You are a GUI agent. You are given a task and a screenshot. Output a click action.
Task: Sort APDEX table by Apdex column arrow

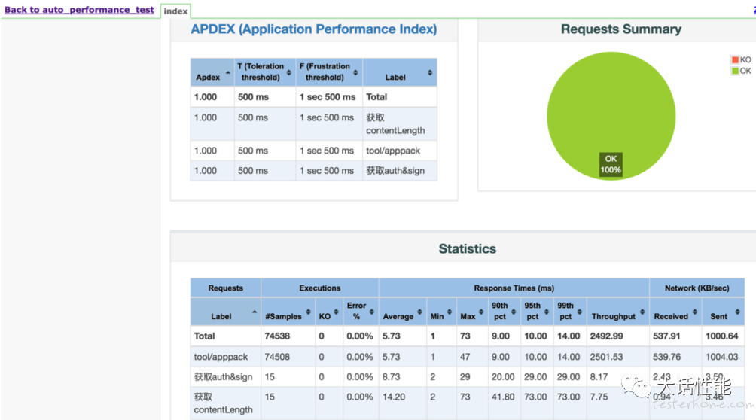click(228, 72)
